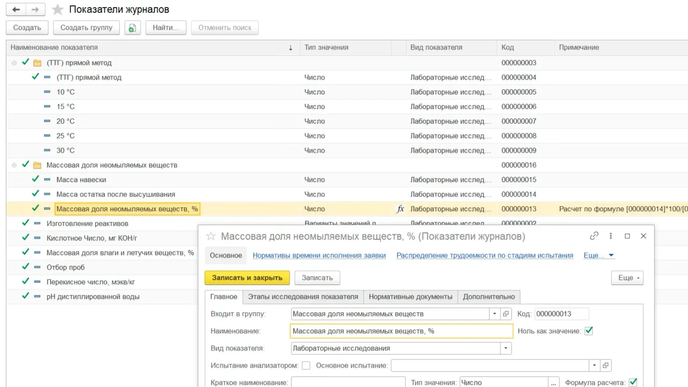The height and width of the screenshot is (387, 688).
Task: Click the green check mark of Отбор проб row
Action: coord(25,267)
